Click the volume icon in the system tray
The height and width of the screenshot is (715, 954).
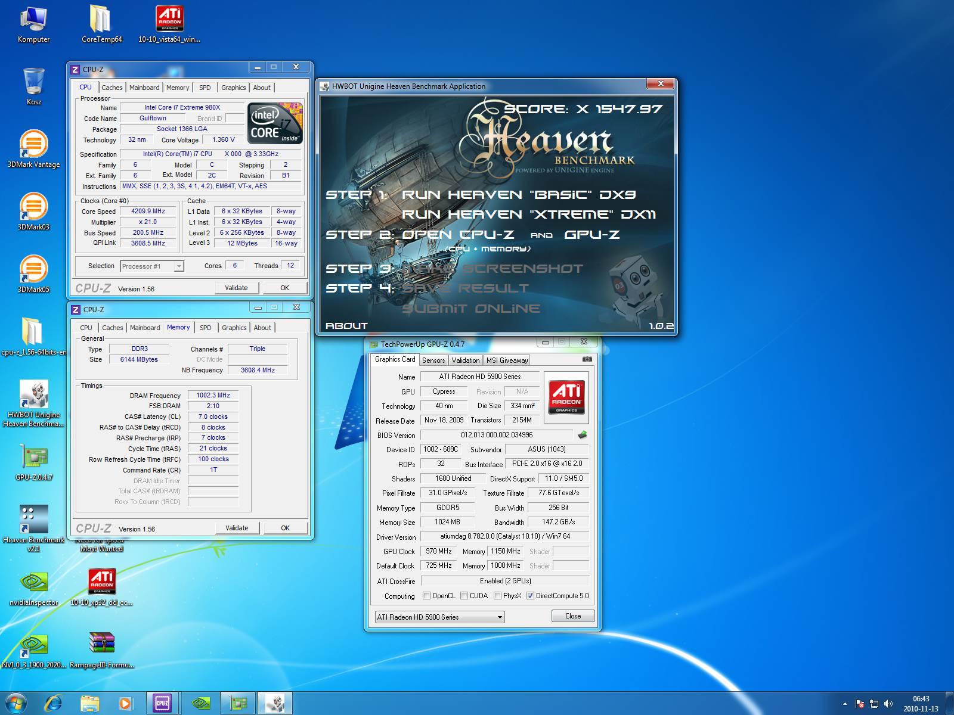point(888,704)
